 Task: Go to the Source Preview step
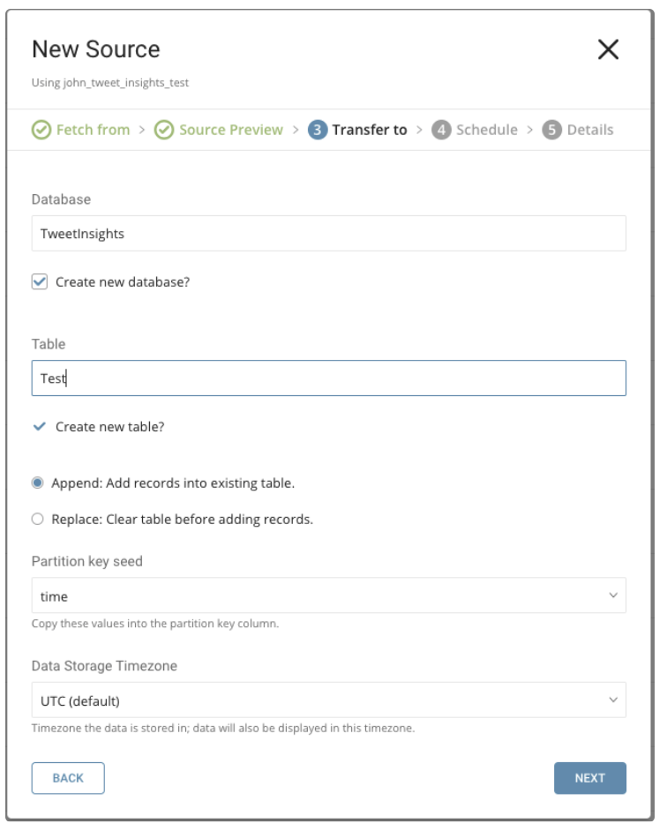[231, 131]
